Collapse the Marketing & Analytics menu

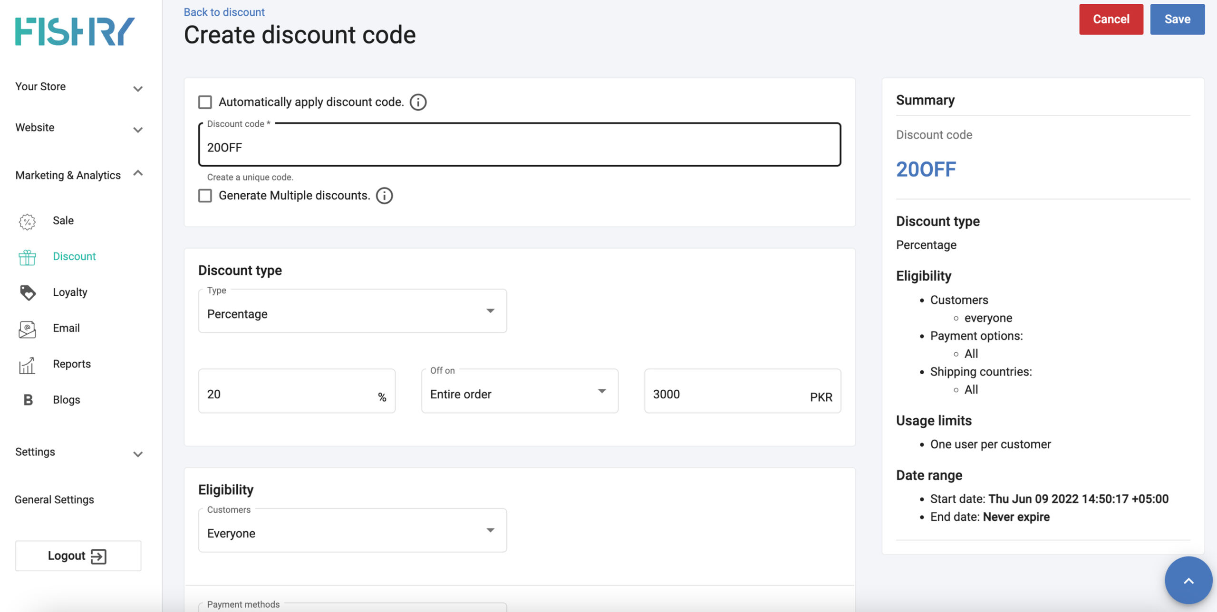point(78,175)
